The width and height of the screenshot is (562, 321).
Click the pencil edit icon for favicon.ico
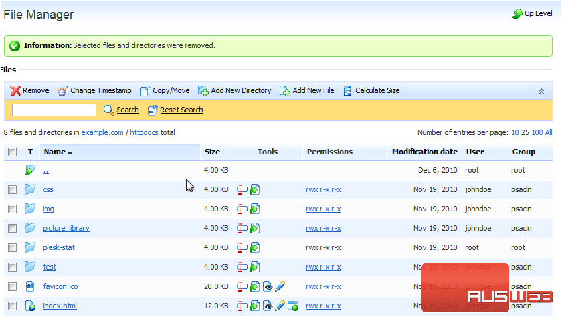280,286
